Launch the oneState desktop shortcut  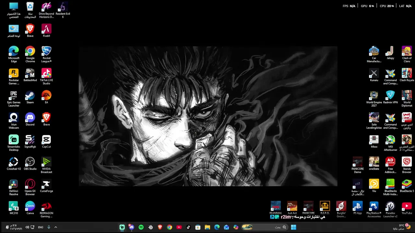[374, 163]
